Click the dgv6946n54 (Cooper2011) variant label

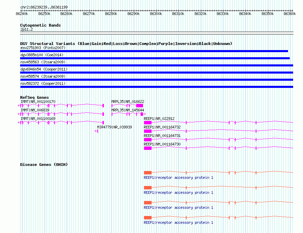(x=44, y=69)
